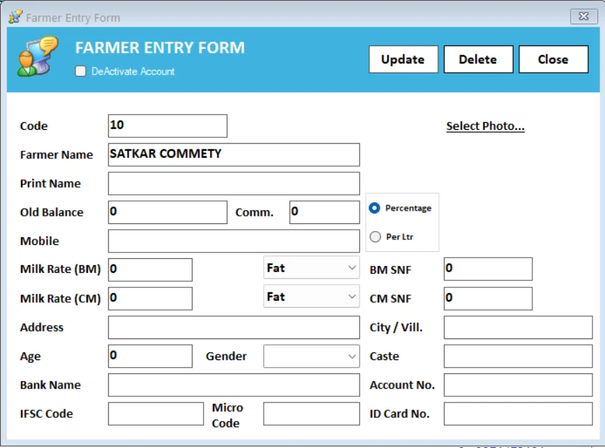The width and height of the screenshot is (605, 448).
Task: Click the FARMER ENTRY FORM heading
Action: 160,48
